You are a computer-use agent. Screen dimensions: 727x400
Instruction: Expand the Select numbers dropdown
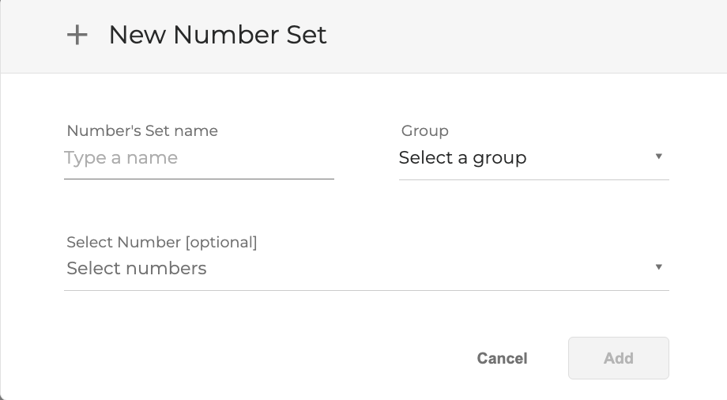[x=366, y=269]
